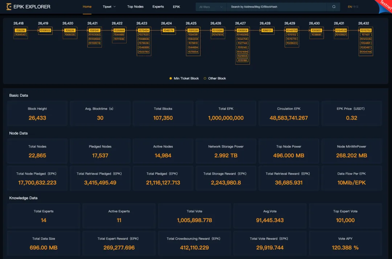Viewport: 392px width, 259px height.
Task: Focus the Address/Msg ID/BlockHash search field
Action: coord(277,7)
